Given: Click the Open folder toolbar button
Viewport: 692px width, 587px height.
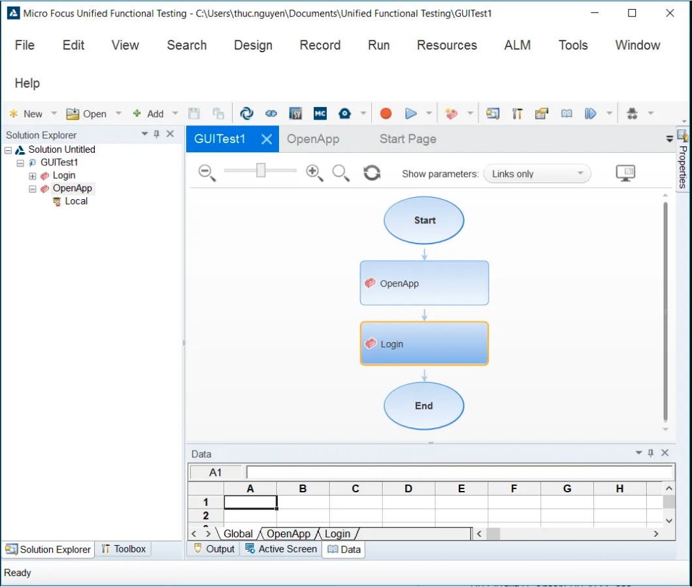Looking at the screenshot, I should pos(86,114).
